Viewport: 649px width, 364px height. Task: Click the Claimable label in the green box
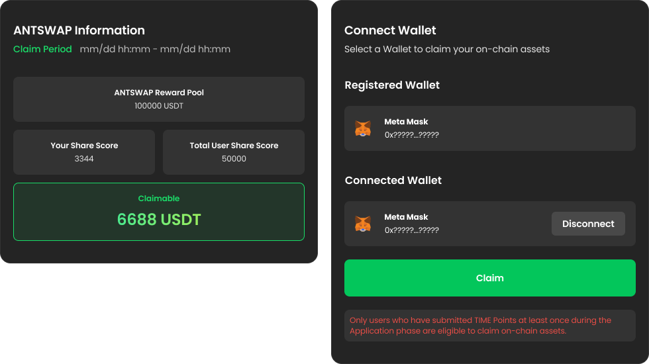159,199
